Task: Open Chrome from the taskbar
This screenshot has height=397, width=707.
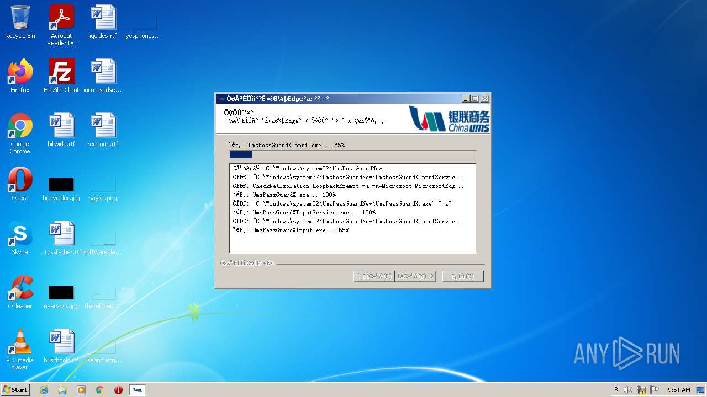Action: coord(99,390)
